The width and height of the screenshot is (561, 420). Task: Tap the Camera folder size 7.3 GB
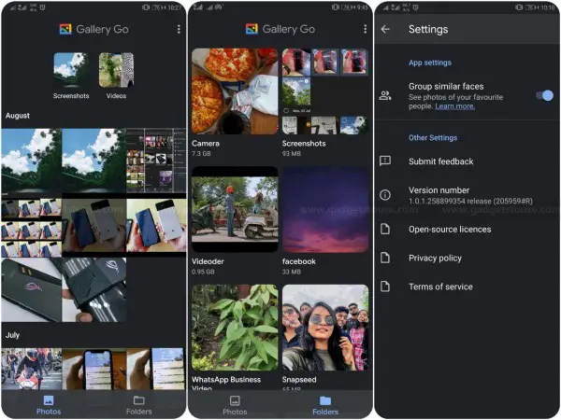[201, 154]
